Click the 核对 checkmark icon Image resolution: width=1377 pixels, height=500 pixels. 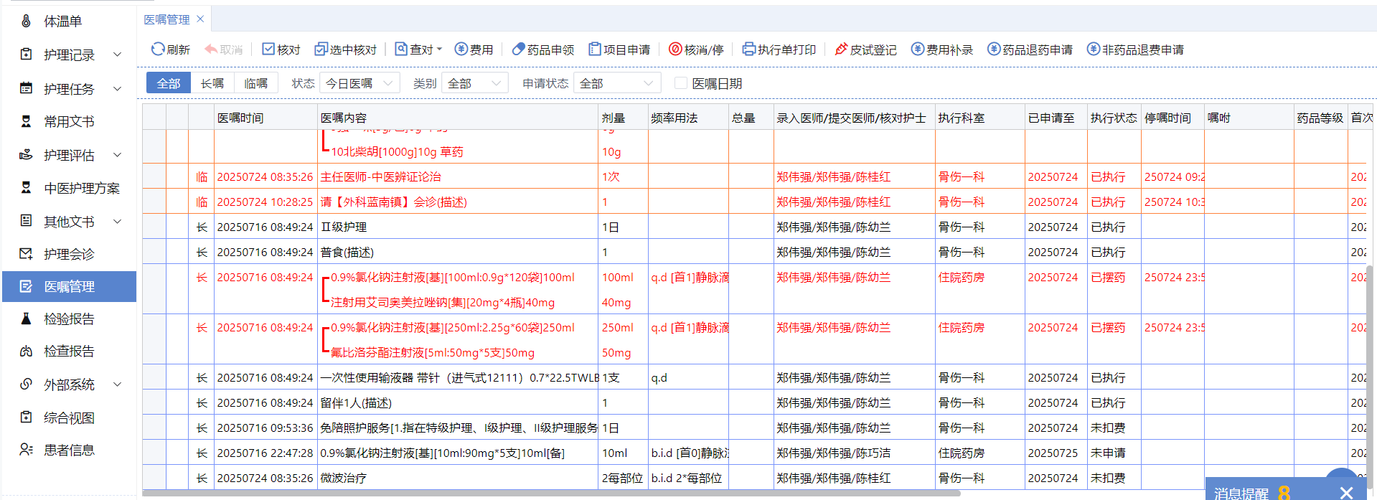point(268,49)
